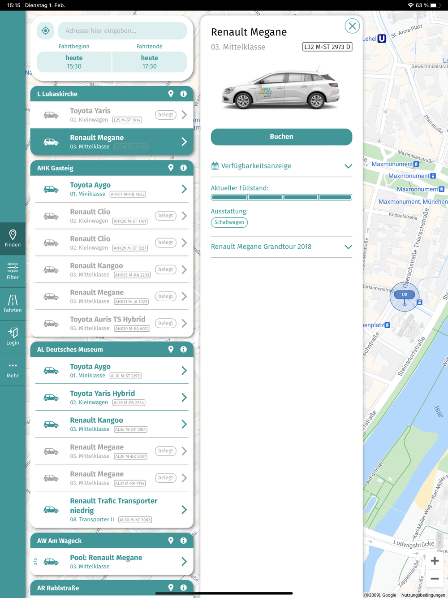Screen dimensions: 448x598
Task: Show AR Rablstraße location pin
Action: pos(171,588)
